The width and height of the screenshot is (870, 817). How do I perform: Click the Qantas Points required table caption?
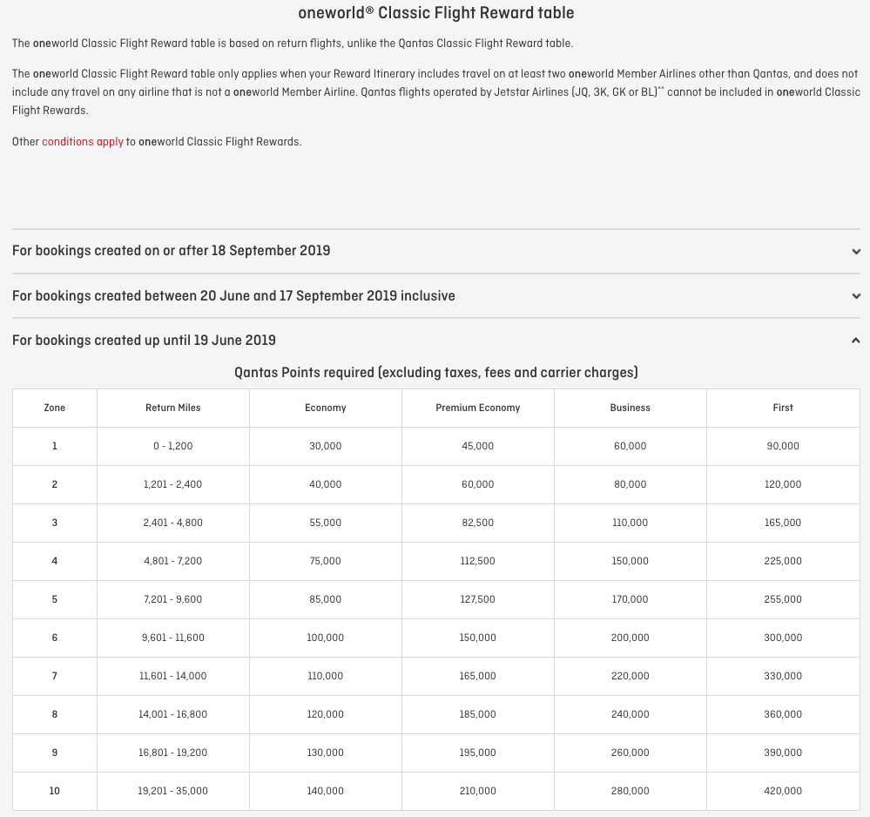(x=436, y=373)
